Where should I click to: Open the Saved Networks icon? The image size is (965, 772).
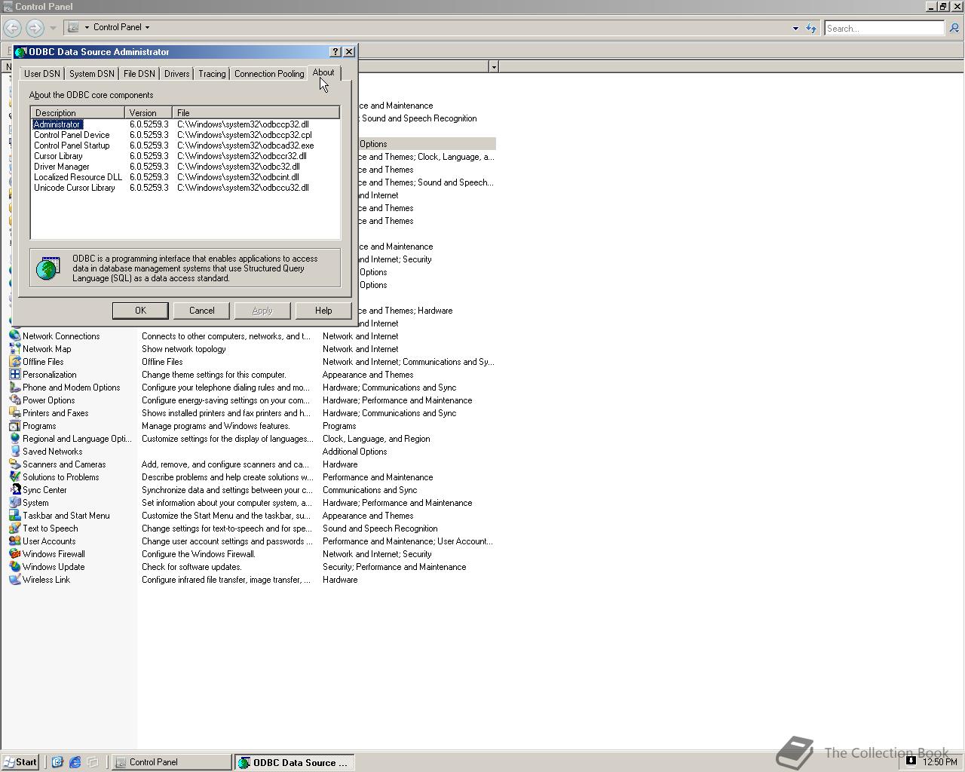[14, 452]
